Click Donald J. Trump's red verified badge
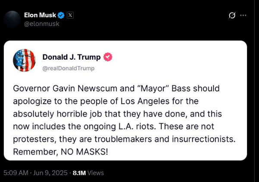This screenshot has height=182, width=259. [109, 57]
